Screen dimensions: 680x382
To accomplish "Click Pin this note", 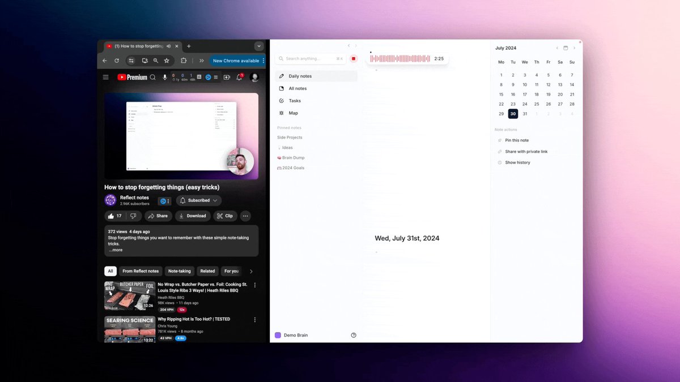I will [x=513, y=140].
